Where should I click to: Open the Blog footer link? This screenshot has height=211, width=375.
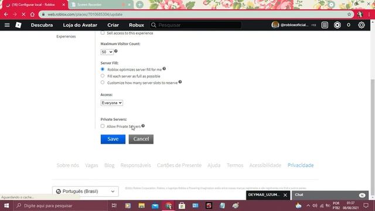coord(110,165)
